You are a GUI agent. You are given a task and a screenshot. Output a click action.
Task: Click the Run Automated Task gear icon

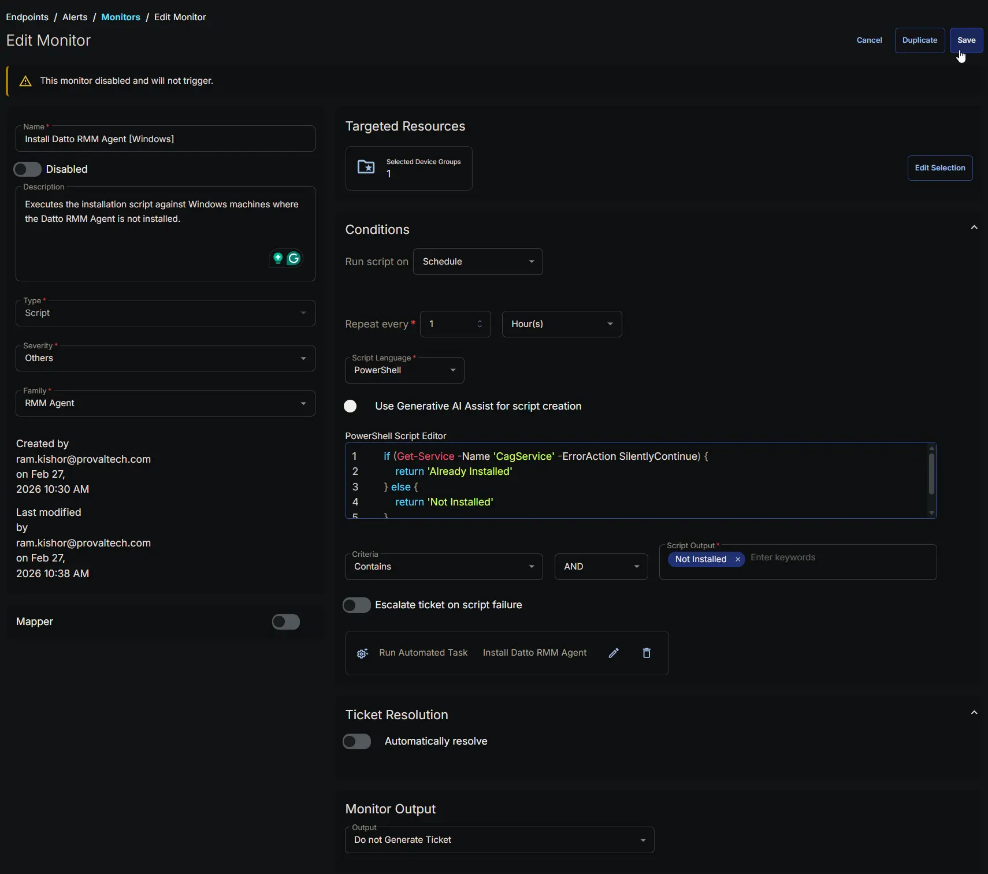[x=362, y=653]
